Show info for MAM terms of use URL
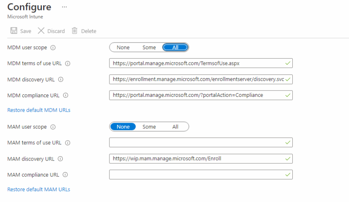 [67, 143]
